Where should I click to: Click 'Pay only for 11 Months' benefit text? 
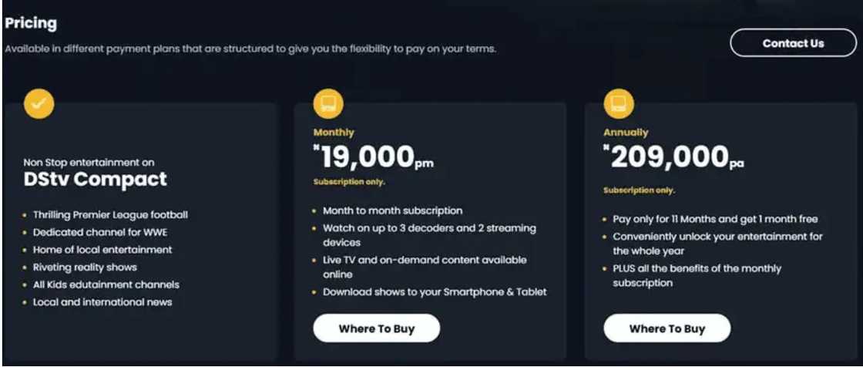715,219
